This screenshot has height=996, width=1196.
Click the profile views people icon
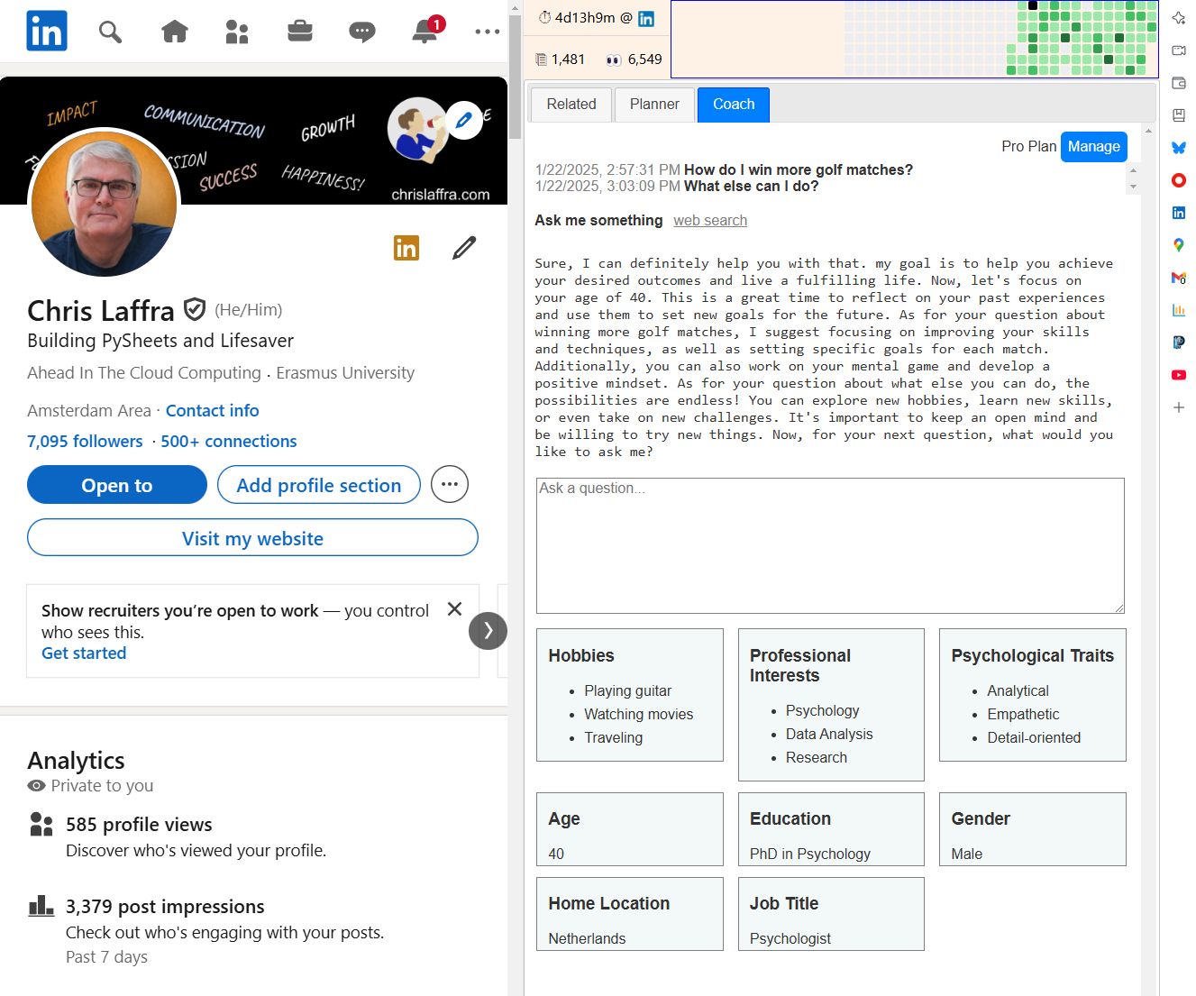pos(41,825)
